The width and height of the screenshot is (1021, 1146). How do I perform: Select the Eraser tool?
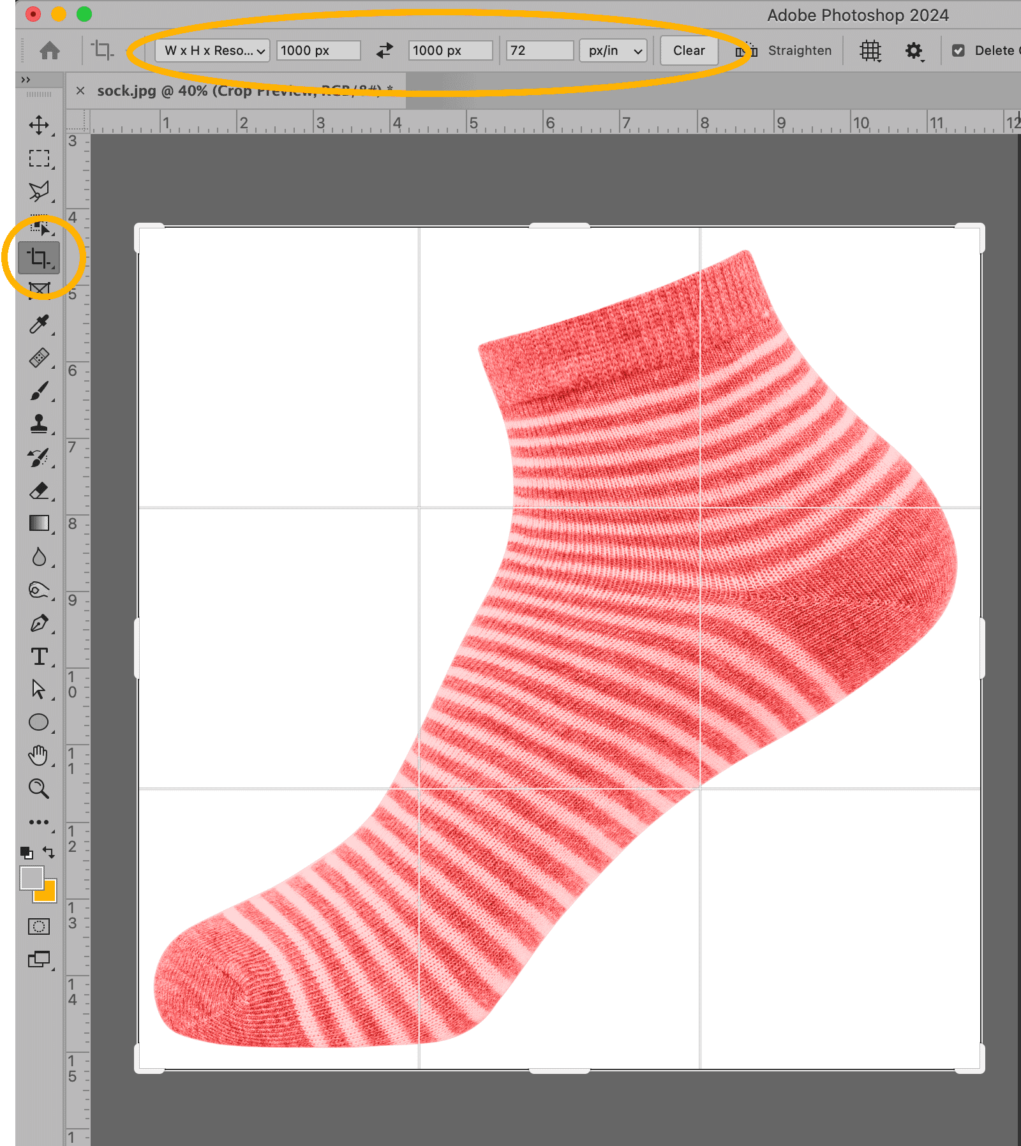[x=39, y=491]
